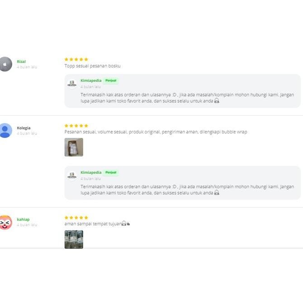Click Kimiapedia logo in reply to Rizal
The image size is (303, 303).
tap(71, 84)
